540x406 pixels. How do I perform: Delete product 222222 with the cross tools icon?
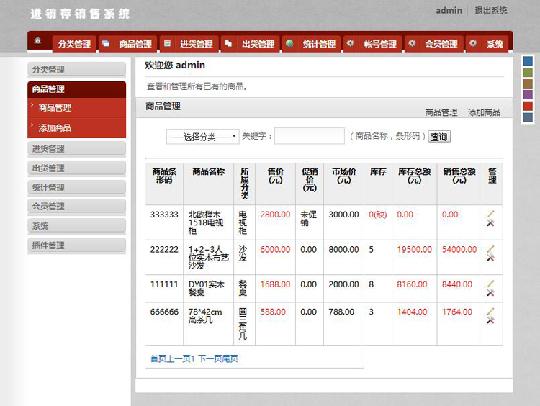[x=490, y=258]
